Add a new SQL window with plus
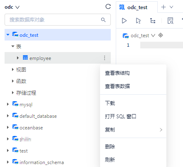 pos(163,7)
